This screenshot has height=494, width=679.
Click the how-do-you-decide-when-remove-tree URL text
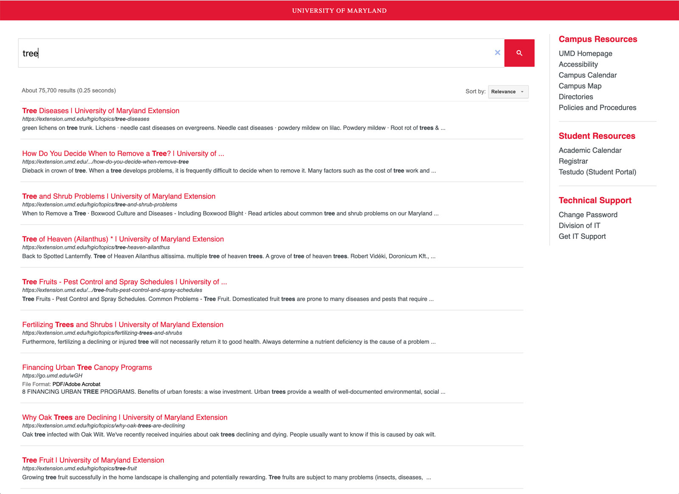105,162
